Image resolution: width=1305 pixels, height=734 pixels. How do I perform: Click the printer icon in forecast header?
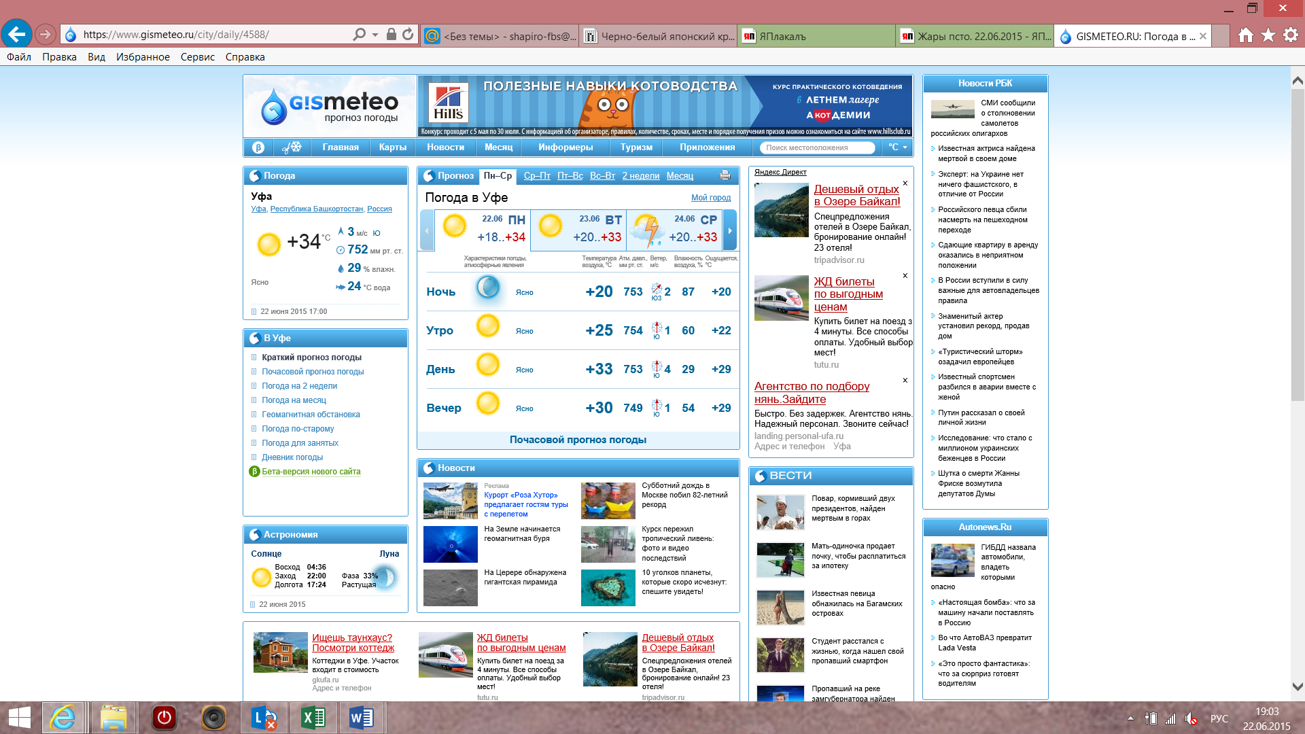tap(725, 175)
